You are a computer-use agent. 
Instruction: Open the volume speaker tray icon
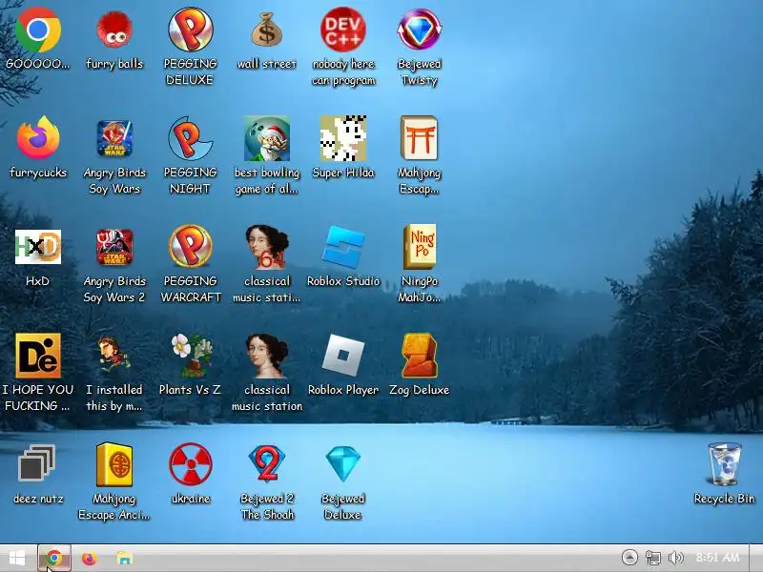click(676, 558)
